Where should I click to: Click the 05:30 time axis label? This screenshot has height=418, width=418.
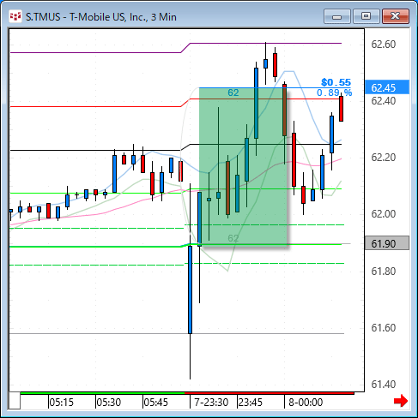[x=109, y=403]
